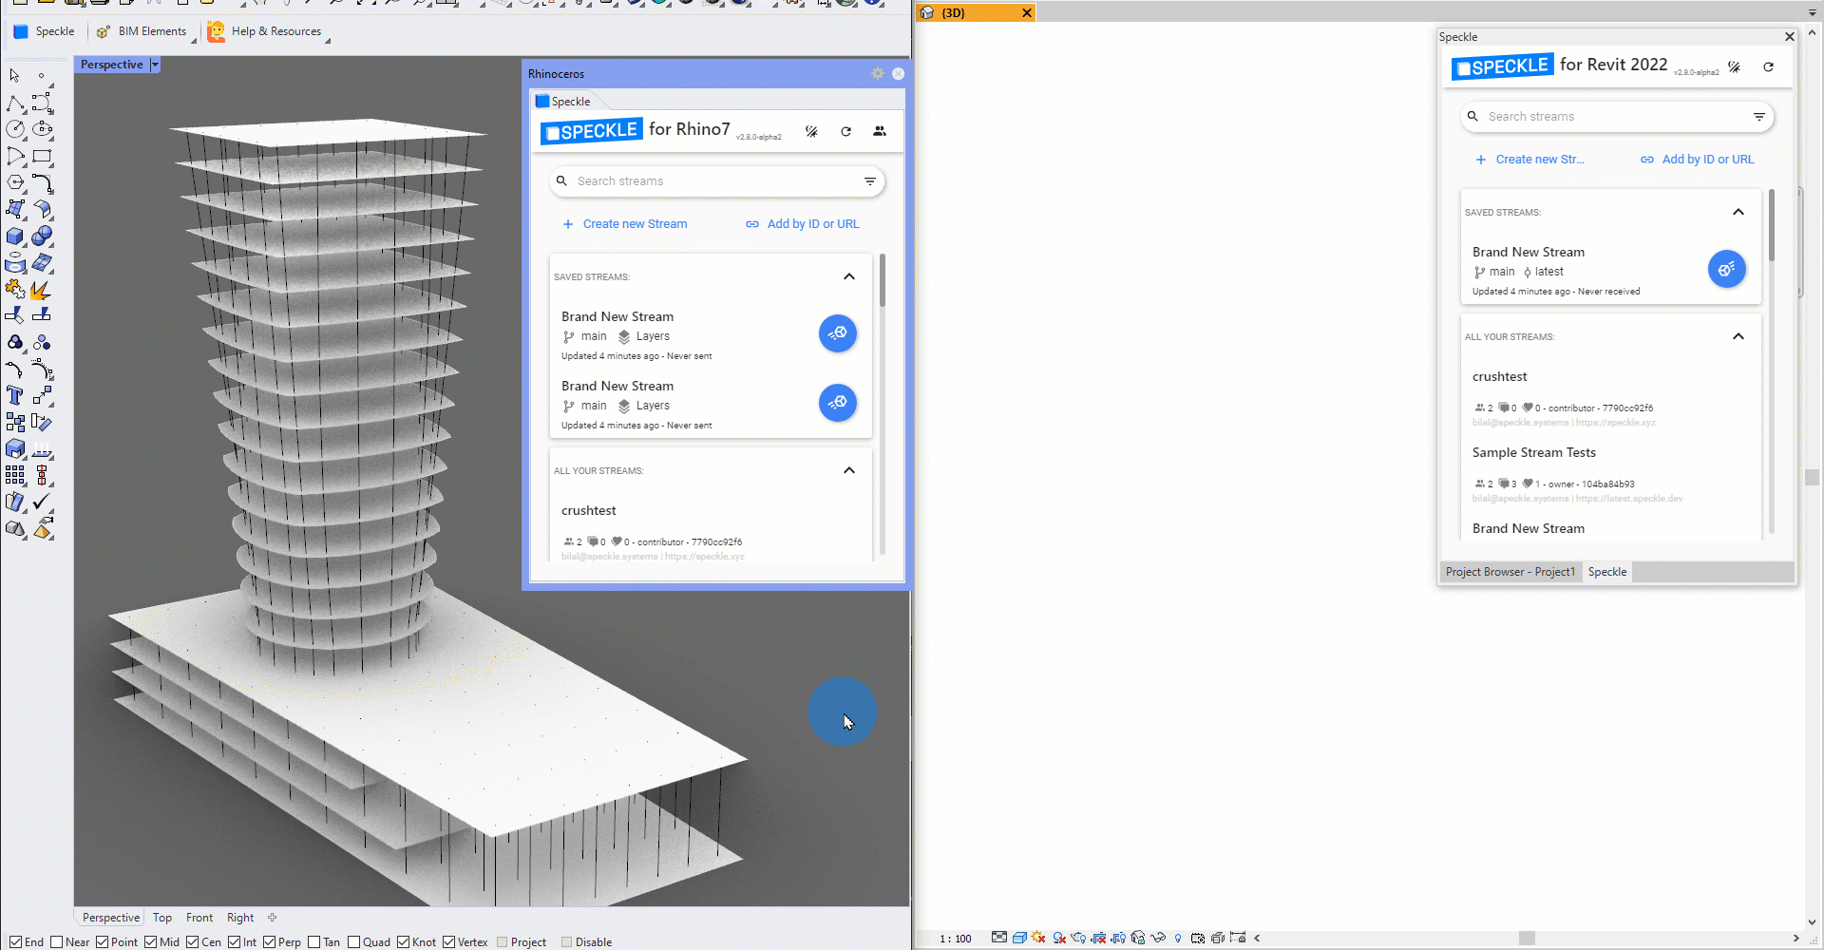Toggle Revit Sun Path icon
The image size is (1824, 950).
click(1038, 938)
